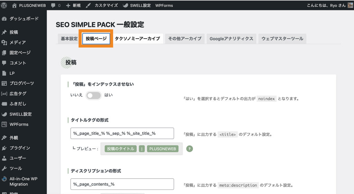
Task: Click the 新規 add new button
Action: (73, 6)
